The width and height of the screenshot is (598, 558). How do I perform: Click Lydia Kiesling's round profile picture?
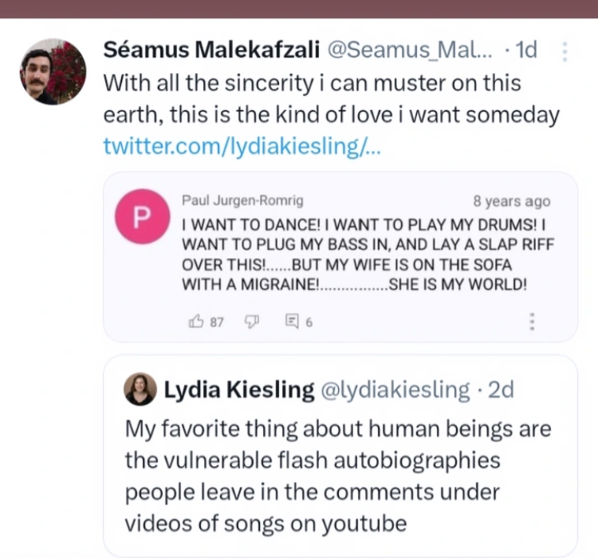click(140, 390)
